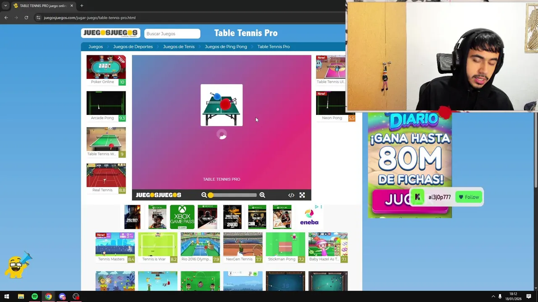538x302 pixels.
Task: Click the Buscar Juegos search field
Action: [x=172, y=34]
